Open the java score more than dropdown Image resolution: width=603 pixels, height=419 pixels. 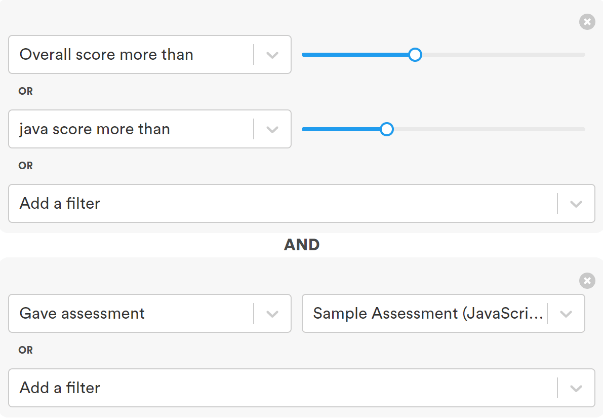point(149,129)
